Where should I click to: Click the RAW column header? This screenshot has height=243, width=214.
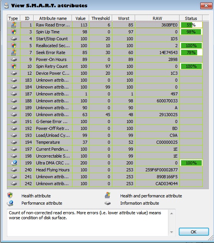(157, 18)
